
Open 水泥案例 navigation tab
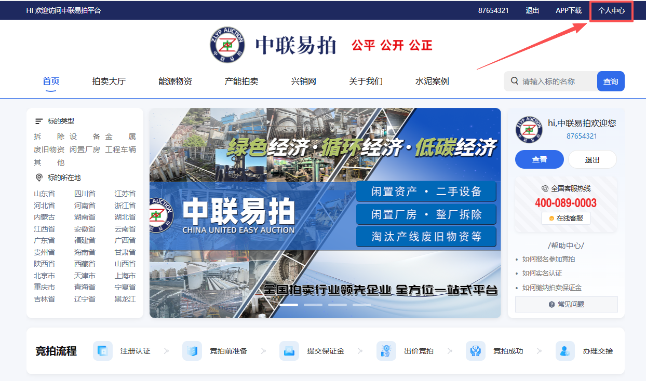point(432,81)
